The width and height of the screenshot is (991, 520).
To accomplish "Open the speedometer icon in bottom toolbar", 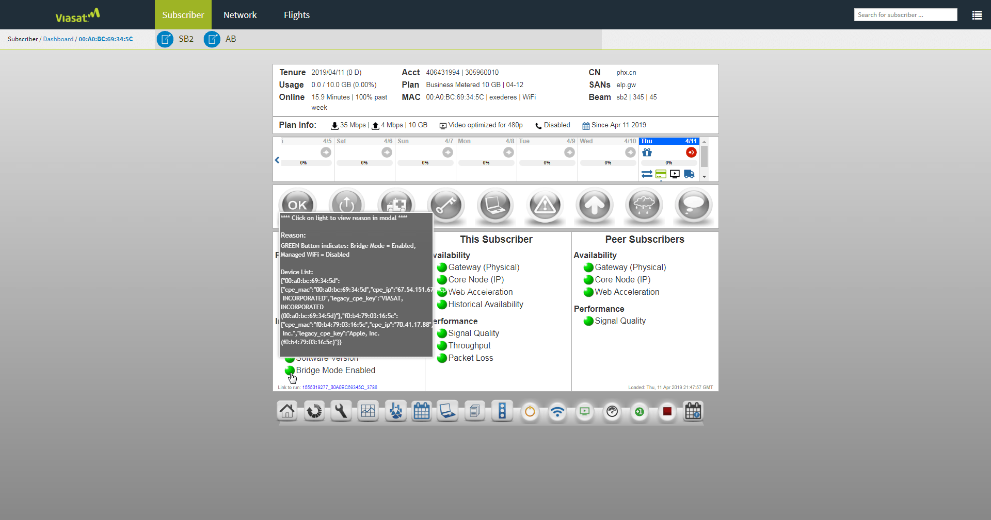I will (x=612, y=411).
